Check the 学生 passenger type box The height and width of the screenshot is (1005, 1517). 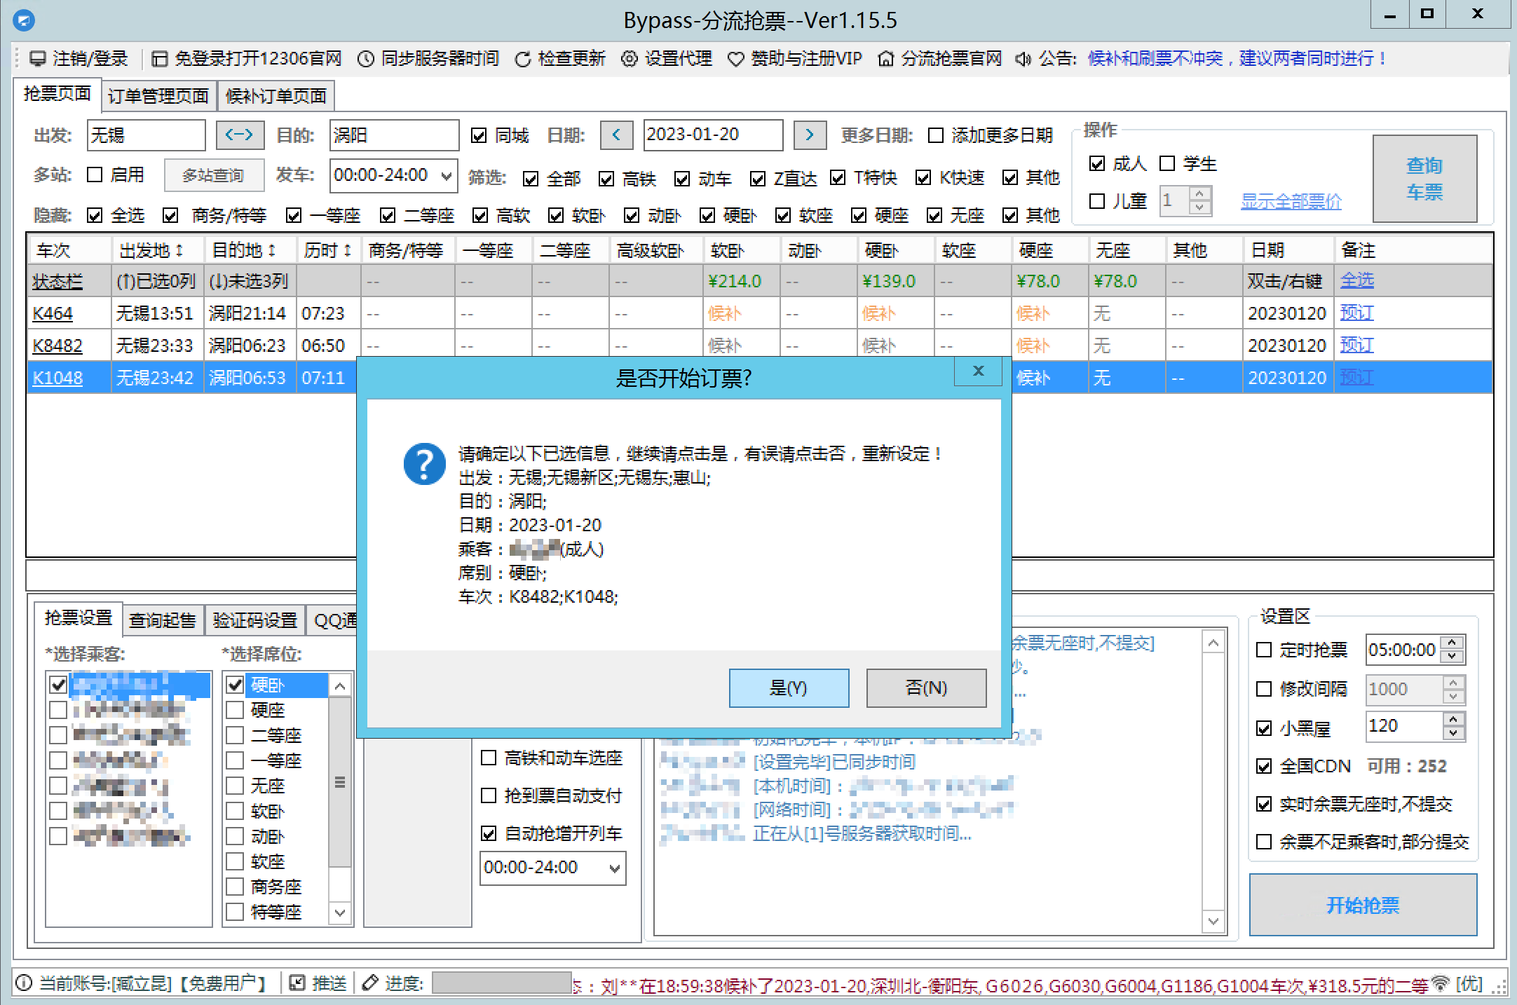1167,163
